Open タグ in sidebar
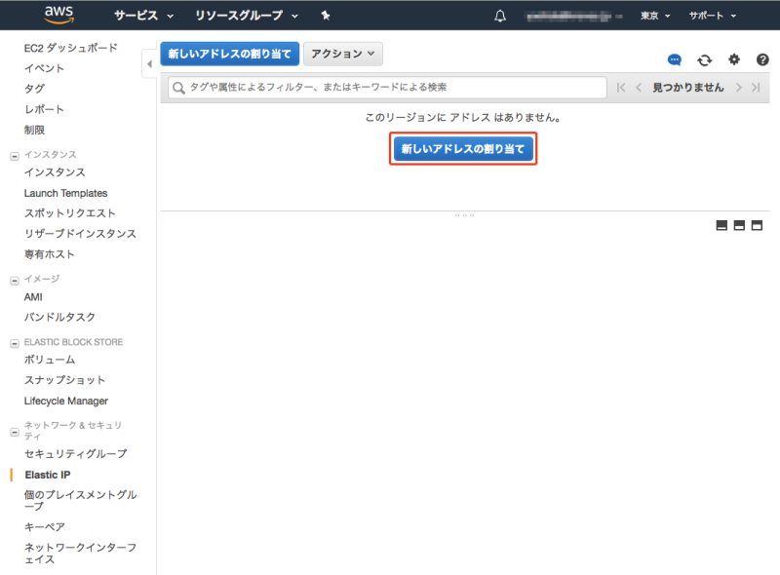The image size is (780, 575). tap(34, 89)
